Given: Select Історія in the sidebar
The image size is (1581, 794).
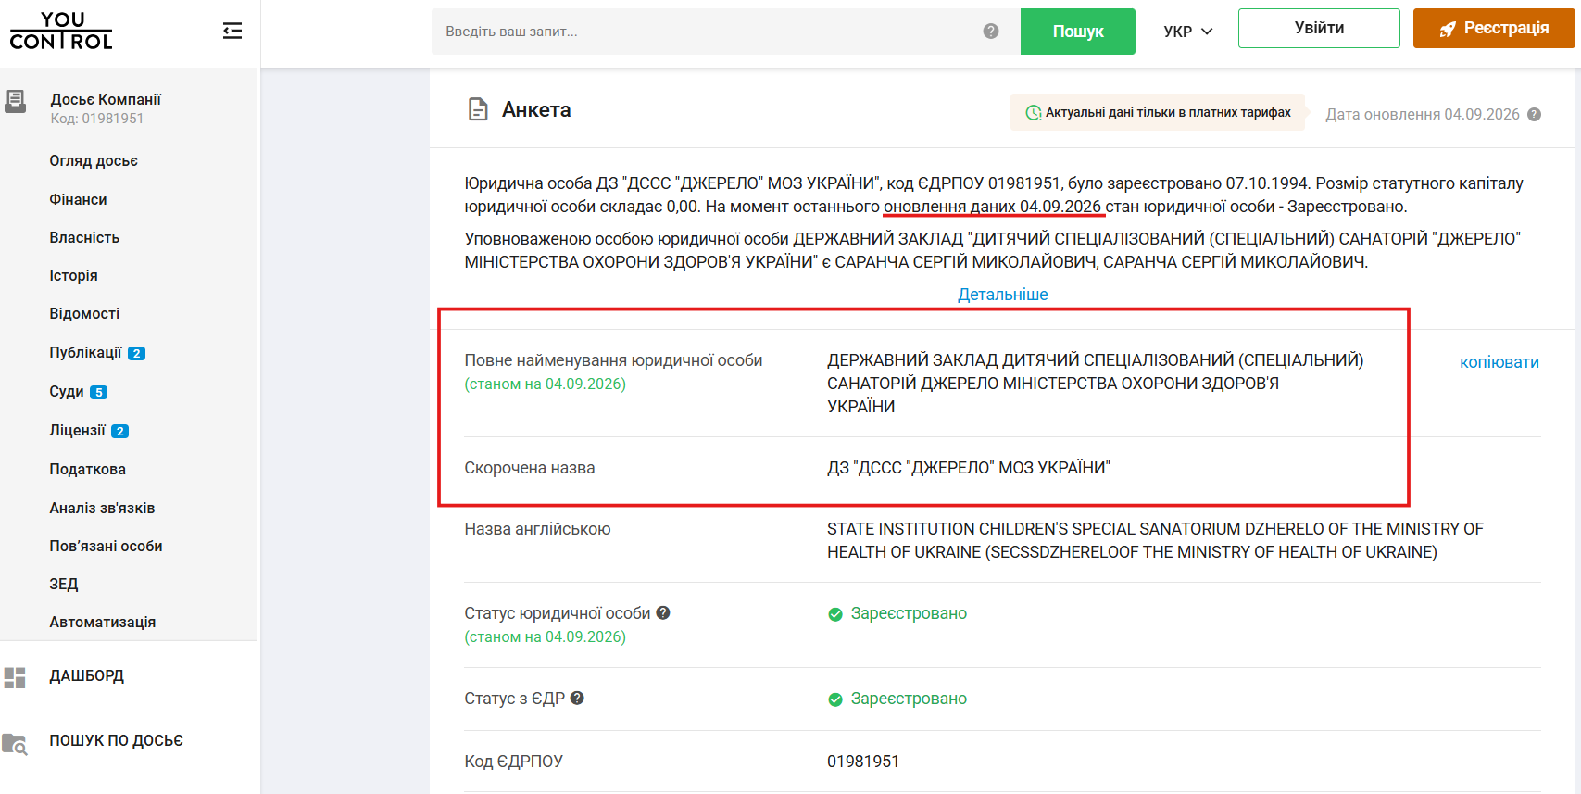Looking at the screenshot, I should click(x=73, y=275).
